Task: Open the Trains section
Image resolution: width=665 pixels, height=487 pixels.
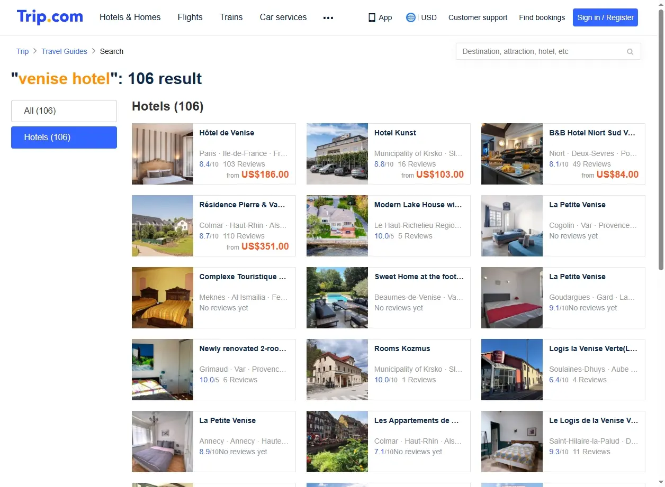Action: pos(231,17)
